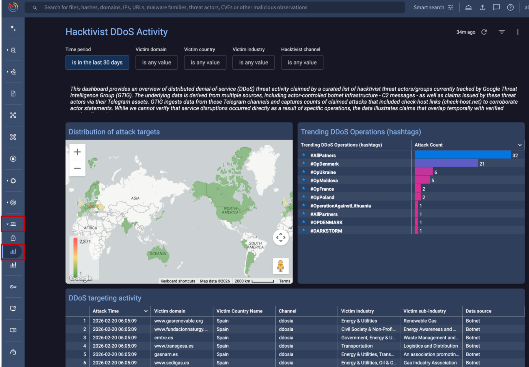Click the www.transgesa.es victim domain cell
This screenshot has width=529, height=367.
click(174, 346)
